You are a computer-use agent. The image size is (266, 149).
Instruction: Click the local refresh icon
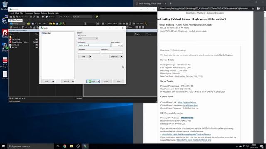pos(60,24)
